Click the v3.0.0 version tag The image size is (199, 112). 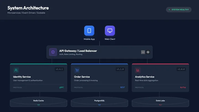(181, 69)
